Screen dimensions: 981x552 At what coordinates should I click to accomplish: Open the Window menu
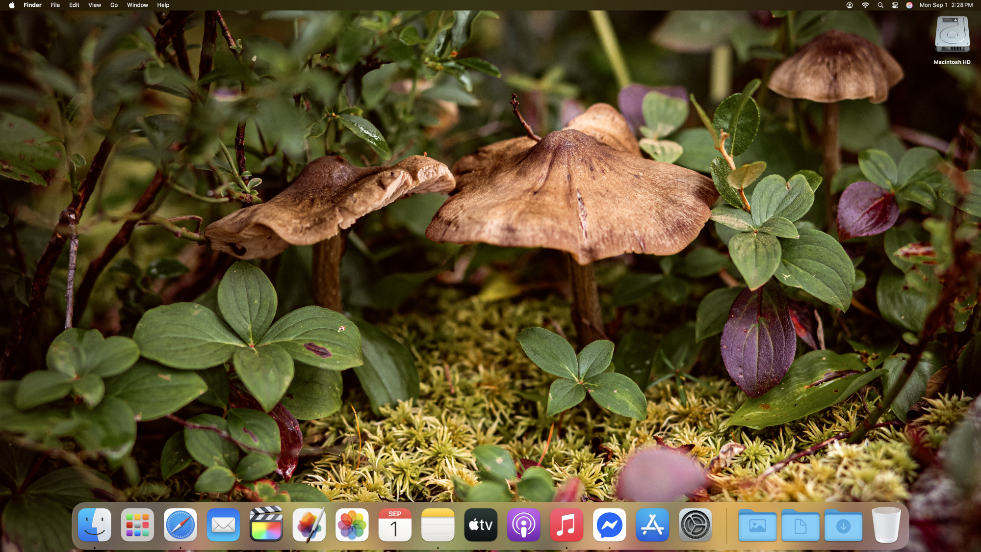coord(137,5)
